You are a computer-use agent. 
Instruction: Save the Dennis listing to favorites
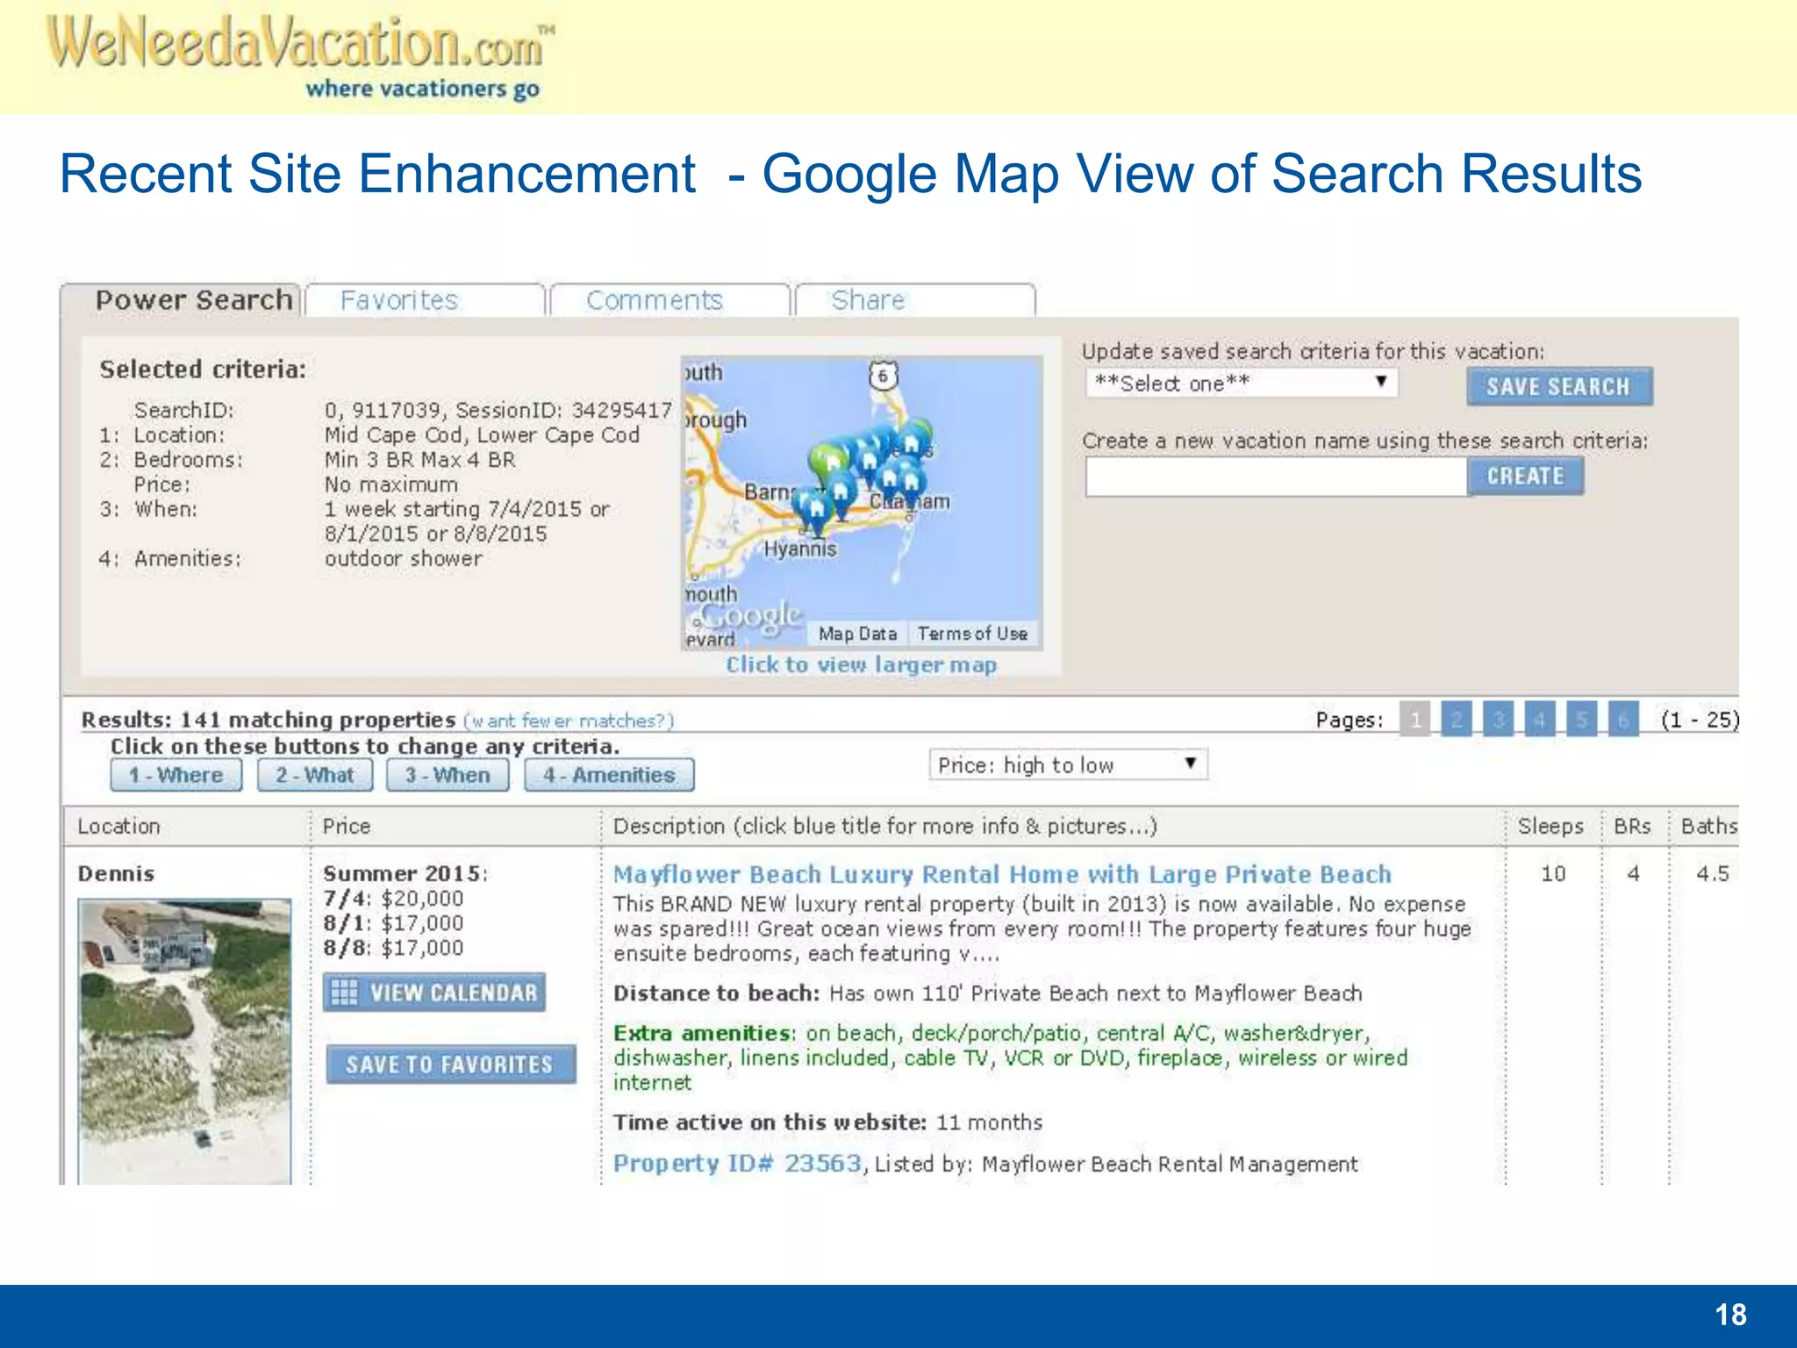pyautogui.click(x=452, y=1065)
